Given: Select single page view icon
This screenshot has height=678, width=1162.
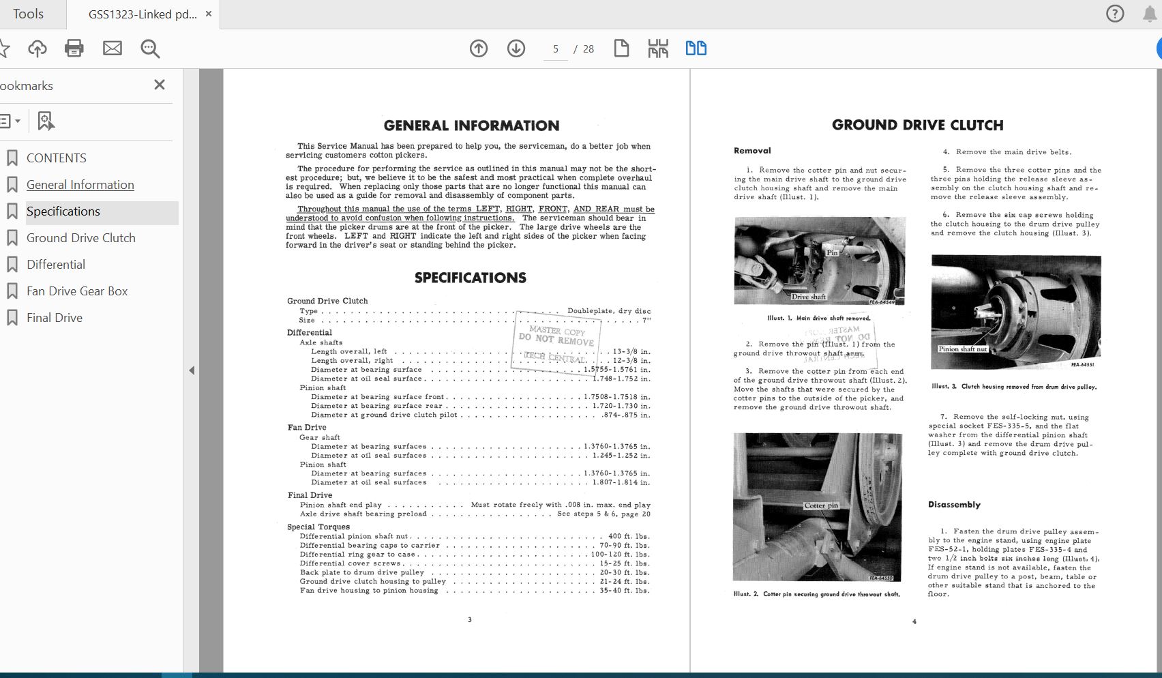Looking at the screenshot, I should point(621,48).
